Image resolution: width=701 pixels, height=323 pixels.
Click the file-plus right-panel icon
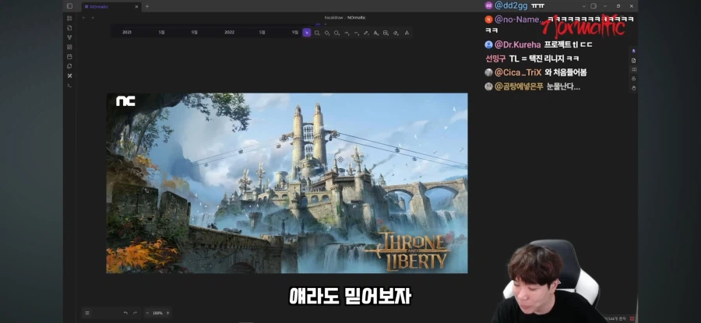633,60
